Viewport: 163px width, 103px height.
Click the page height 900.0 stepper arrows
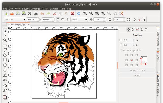point(53,19)
